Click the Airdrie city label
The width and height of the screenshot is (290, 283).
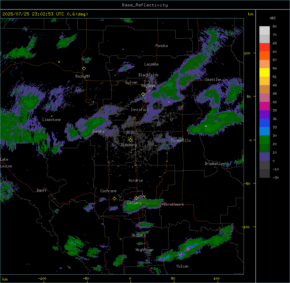point(136,180)
